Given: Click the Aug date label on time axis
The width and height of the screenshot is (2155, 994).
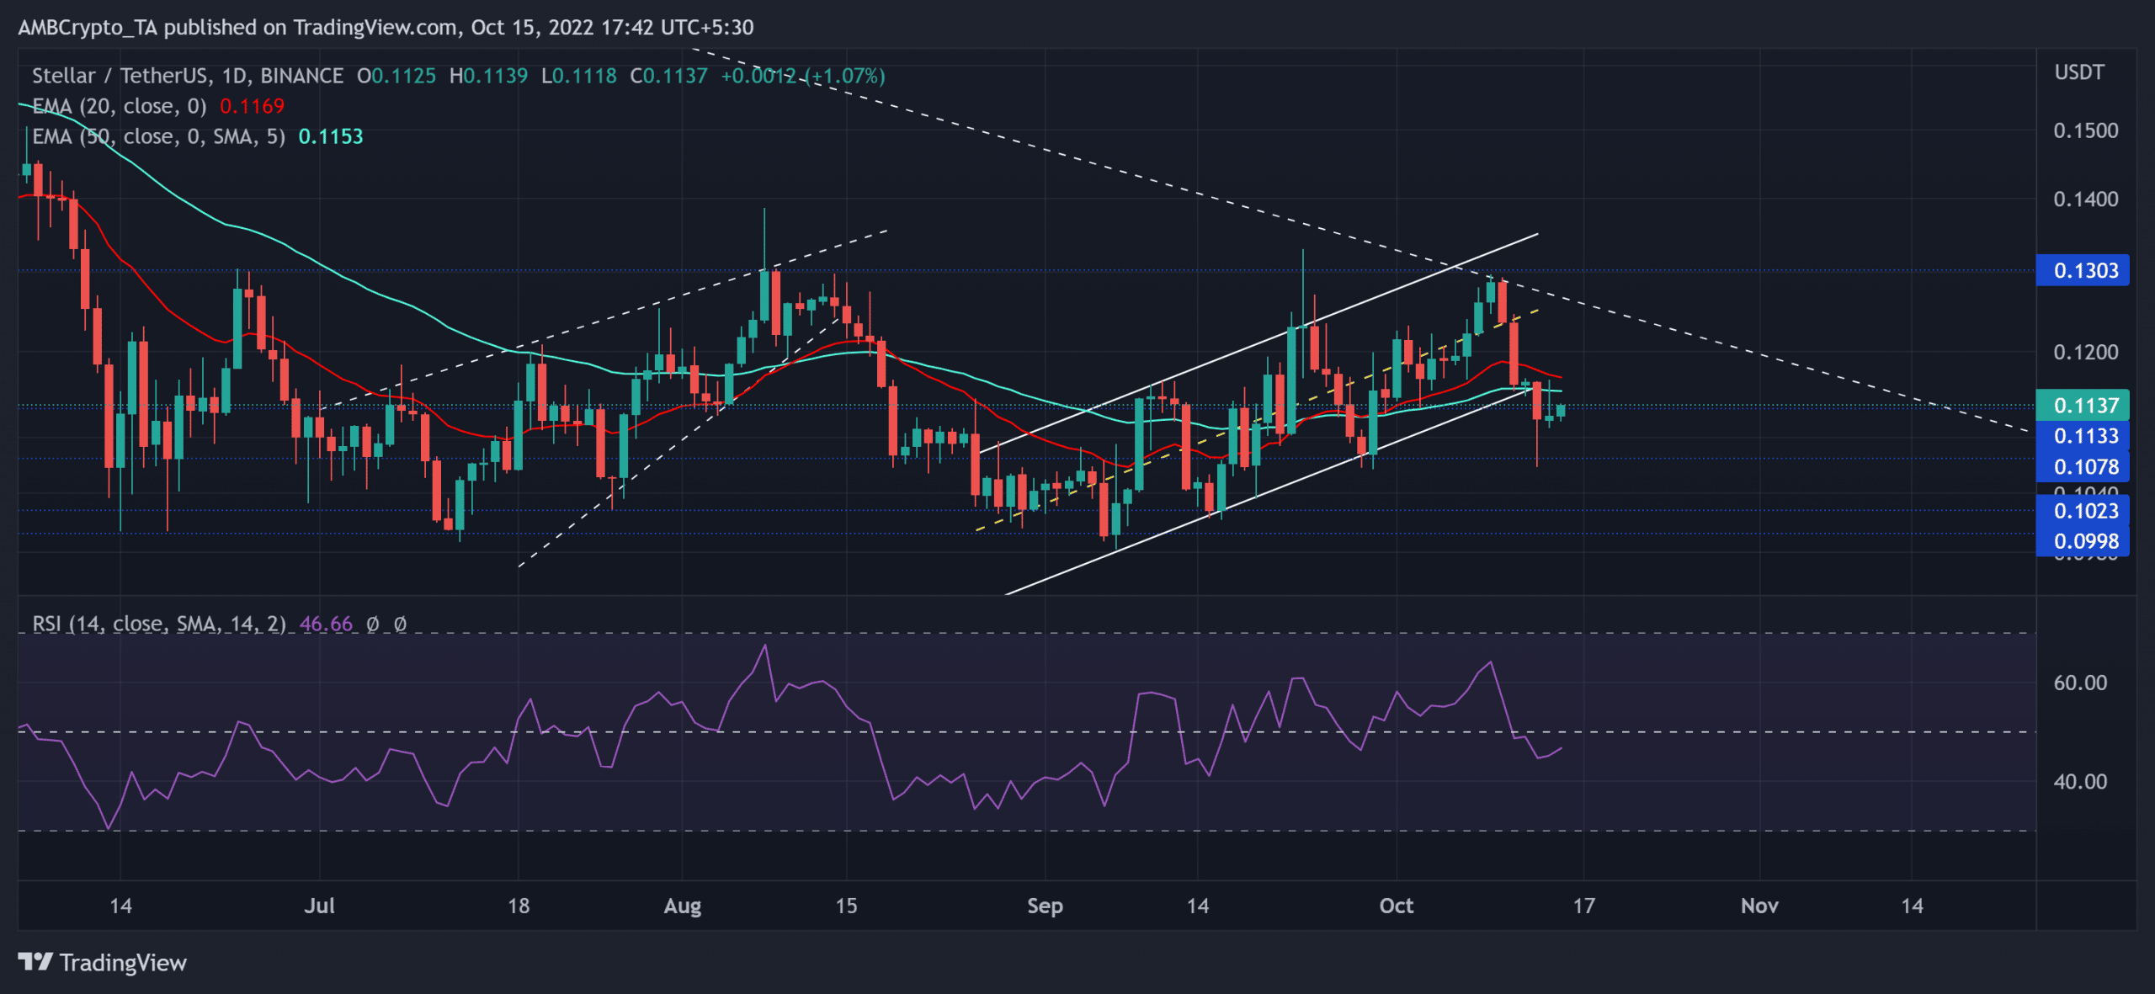Looking at the screenshot, I should pos(682,906).
